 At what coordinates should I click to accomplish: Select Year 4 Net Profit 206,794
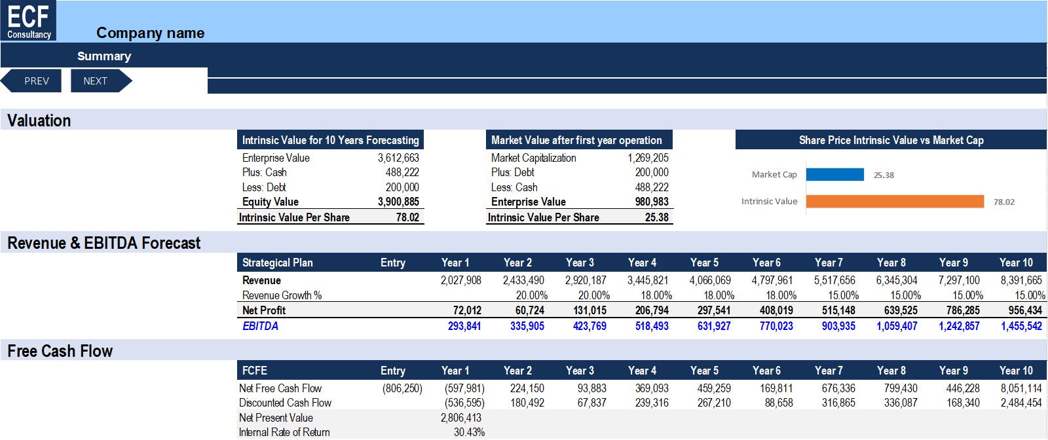[x=652, y=310]
